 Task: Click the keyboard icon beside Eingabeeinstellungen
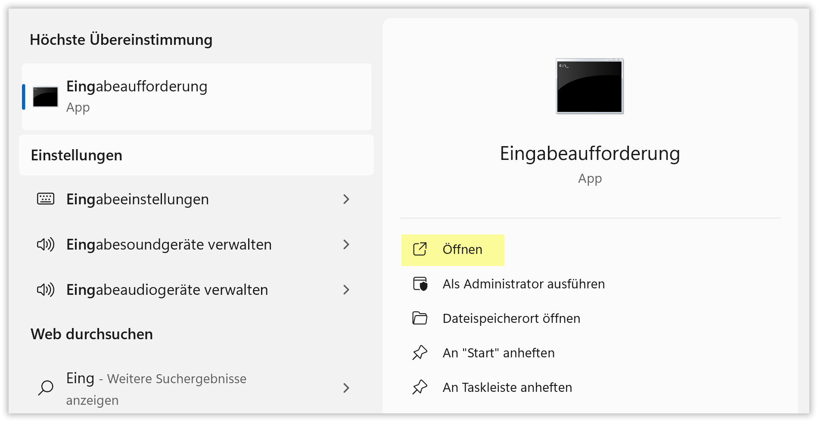(x=46, y=199)
